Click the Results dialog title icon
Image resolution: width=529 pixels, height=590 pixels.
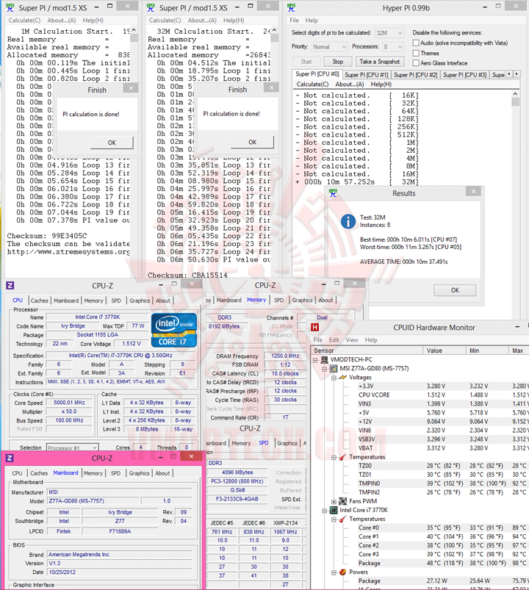[x=333, y=193]
